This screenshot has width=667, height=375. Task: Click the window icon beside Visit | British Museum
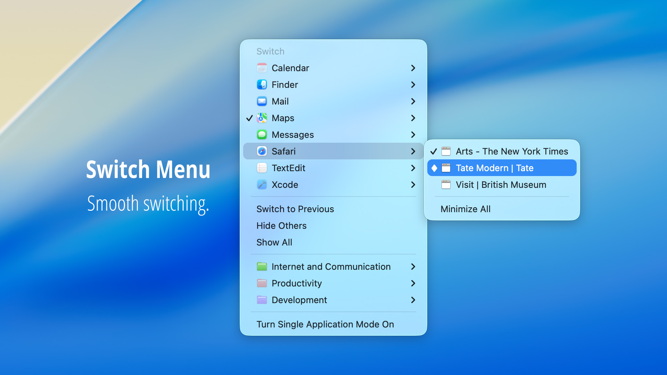coord(446,185)
